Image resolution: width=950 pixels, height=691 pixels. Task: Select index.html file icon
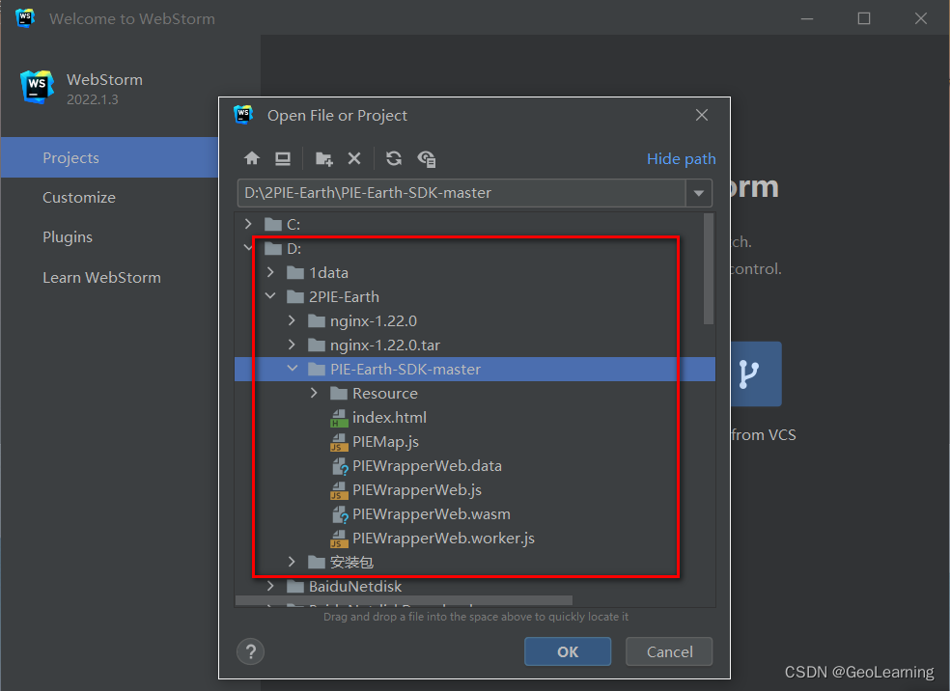pyautogui.click(x=339, y=418)
